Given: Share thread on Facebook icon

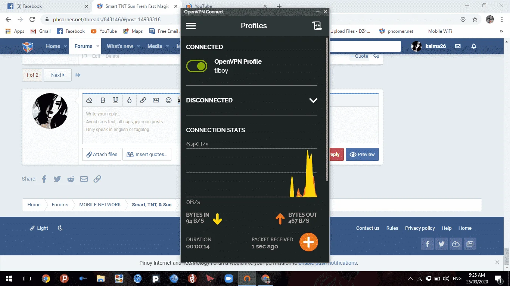Looking at the screenshot, I should (x=44, y=179).
